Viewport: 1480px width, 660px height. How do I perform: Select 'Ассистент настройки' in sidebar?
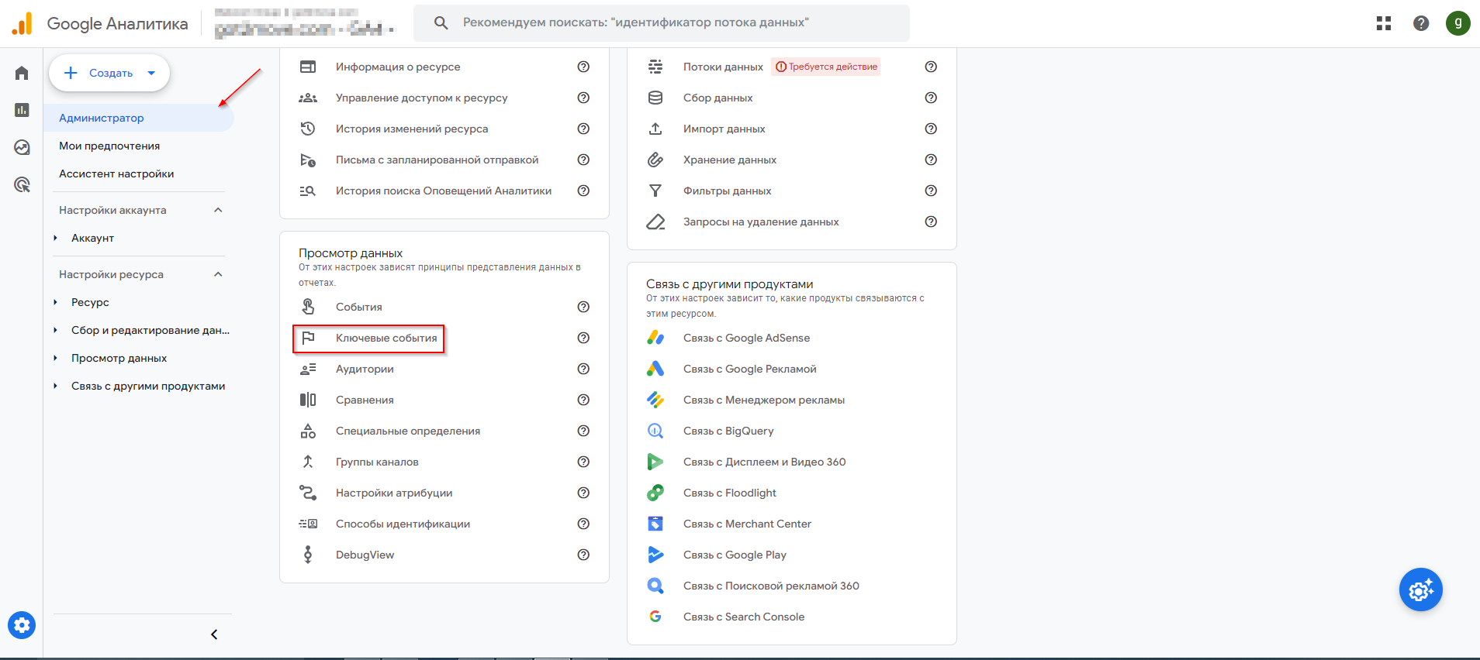pos(116,174)
